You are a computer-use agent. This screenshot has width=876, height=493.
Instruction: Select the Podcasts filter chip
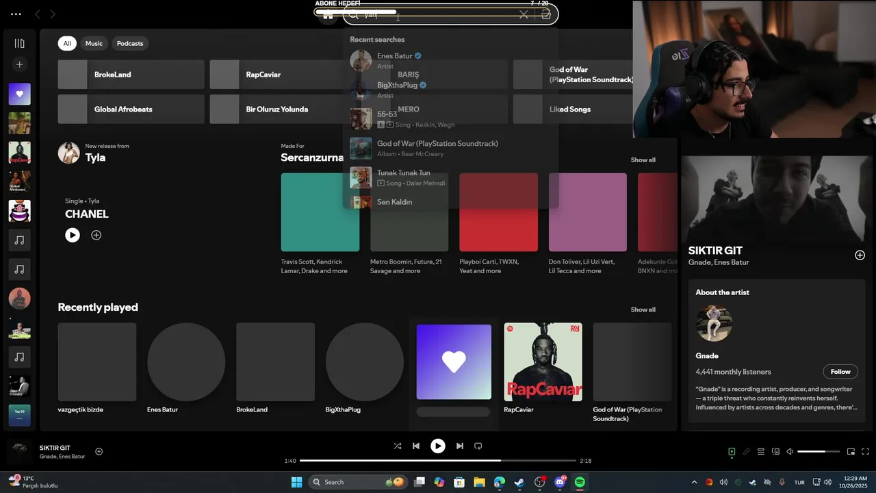[x=130, y=43]
